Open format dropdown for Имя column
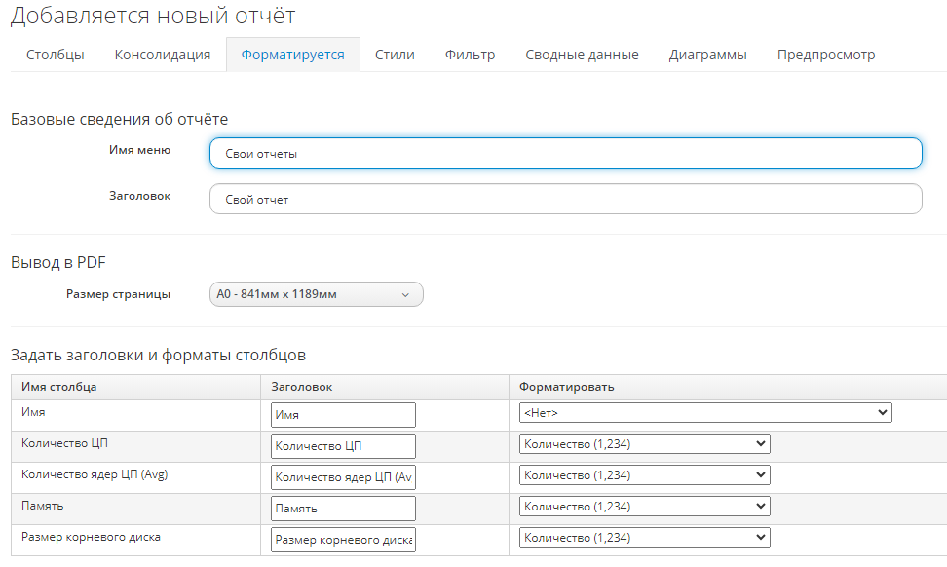Screen dimensions: 947x567 point(705,413)
